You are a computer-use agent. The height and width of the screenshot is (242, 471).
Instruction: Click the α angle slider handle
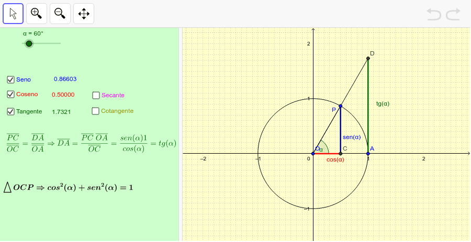pos(29,44)
